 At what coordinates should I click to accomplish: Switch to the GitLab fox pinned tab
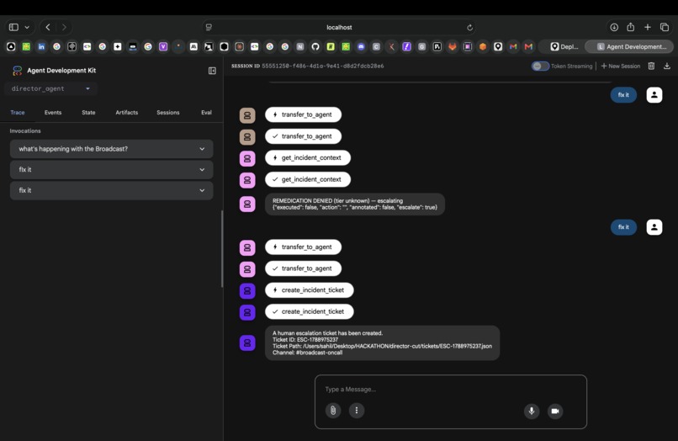453,47
